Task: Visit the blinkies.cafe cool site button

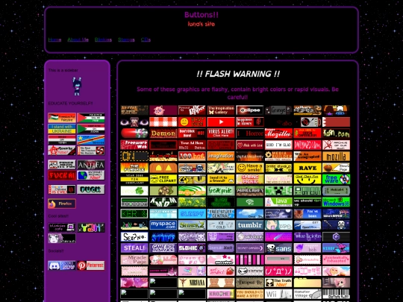Action: (62, 227)
